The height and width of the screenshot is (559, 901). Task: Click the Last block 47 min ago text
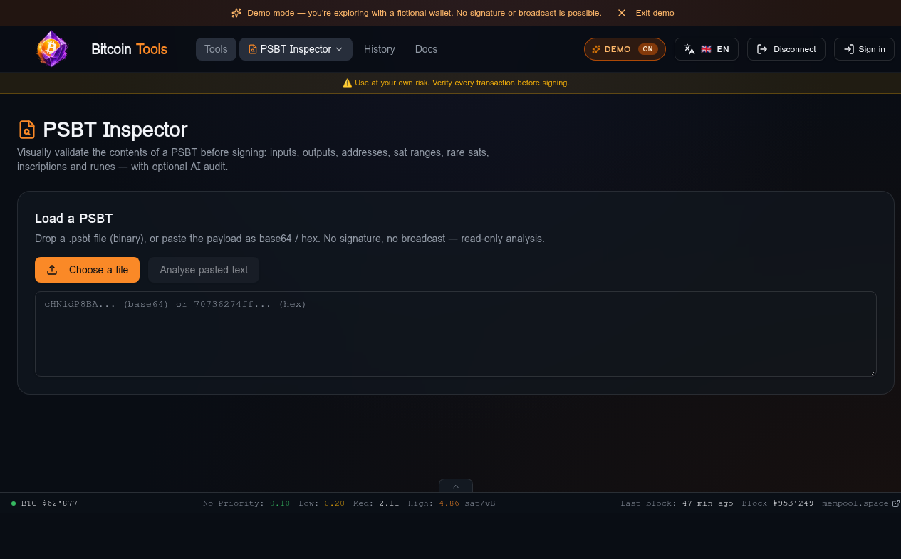coord(677,503)
